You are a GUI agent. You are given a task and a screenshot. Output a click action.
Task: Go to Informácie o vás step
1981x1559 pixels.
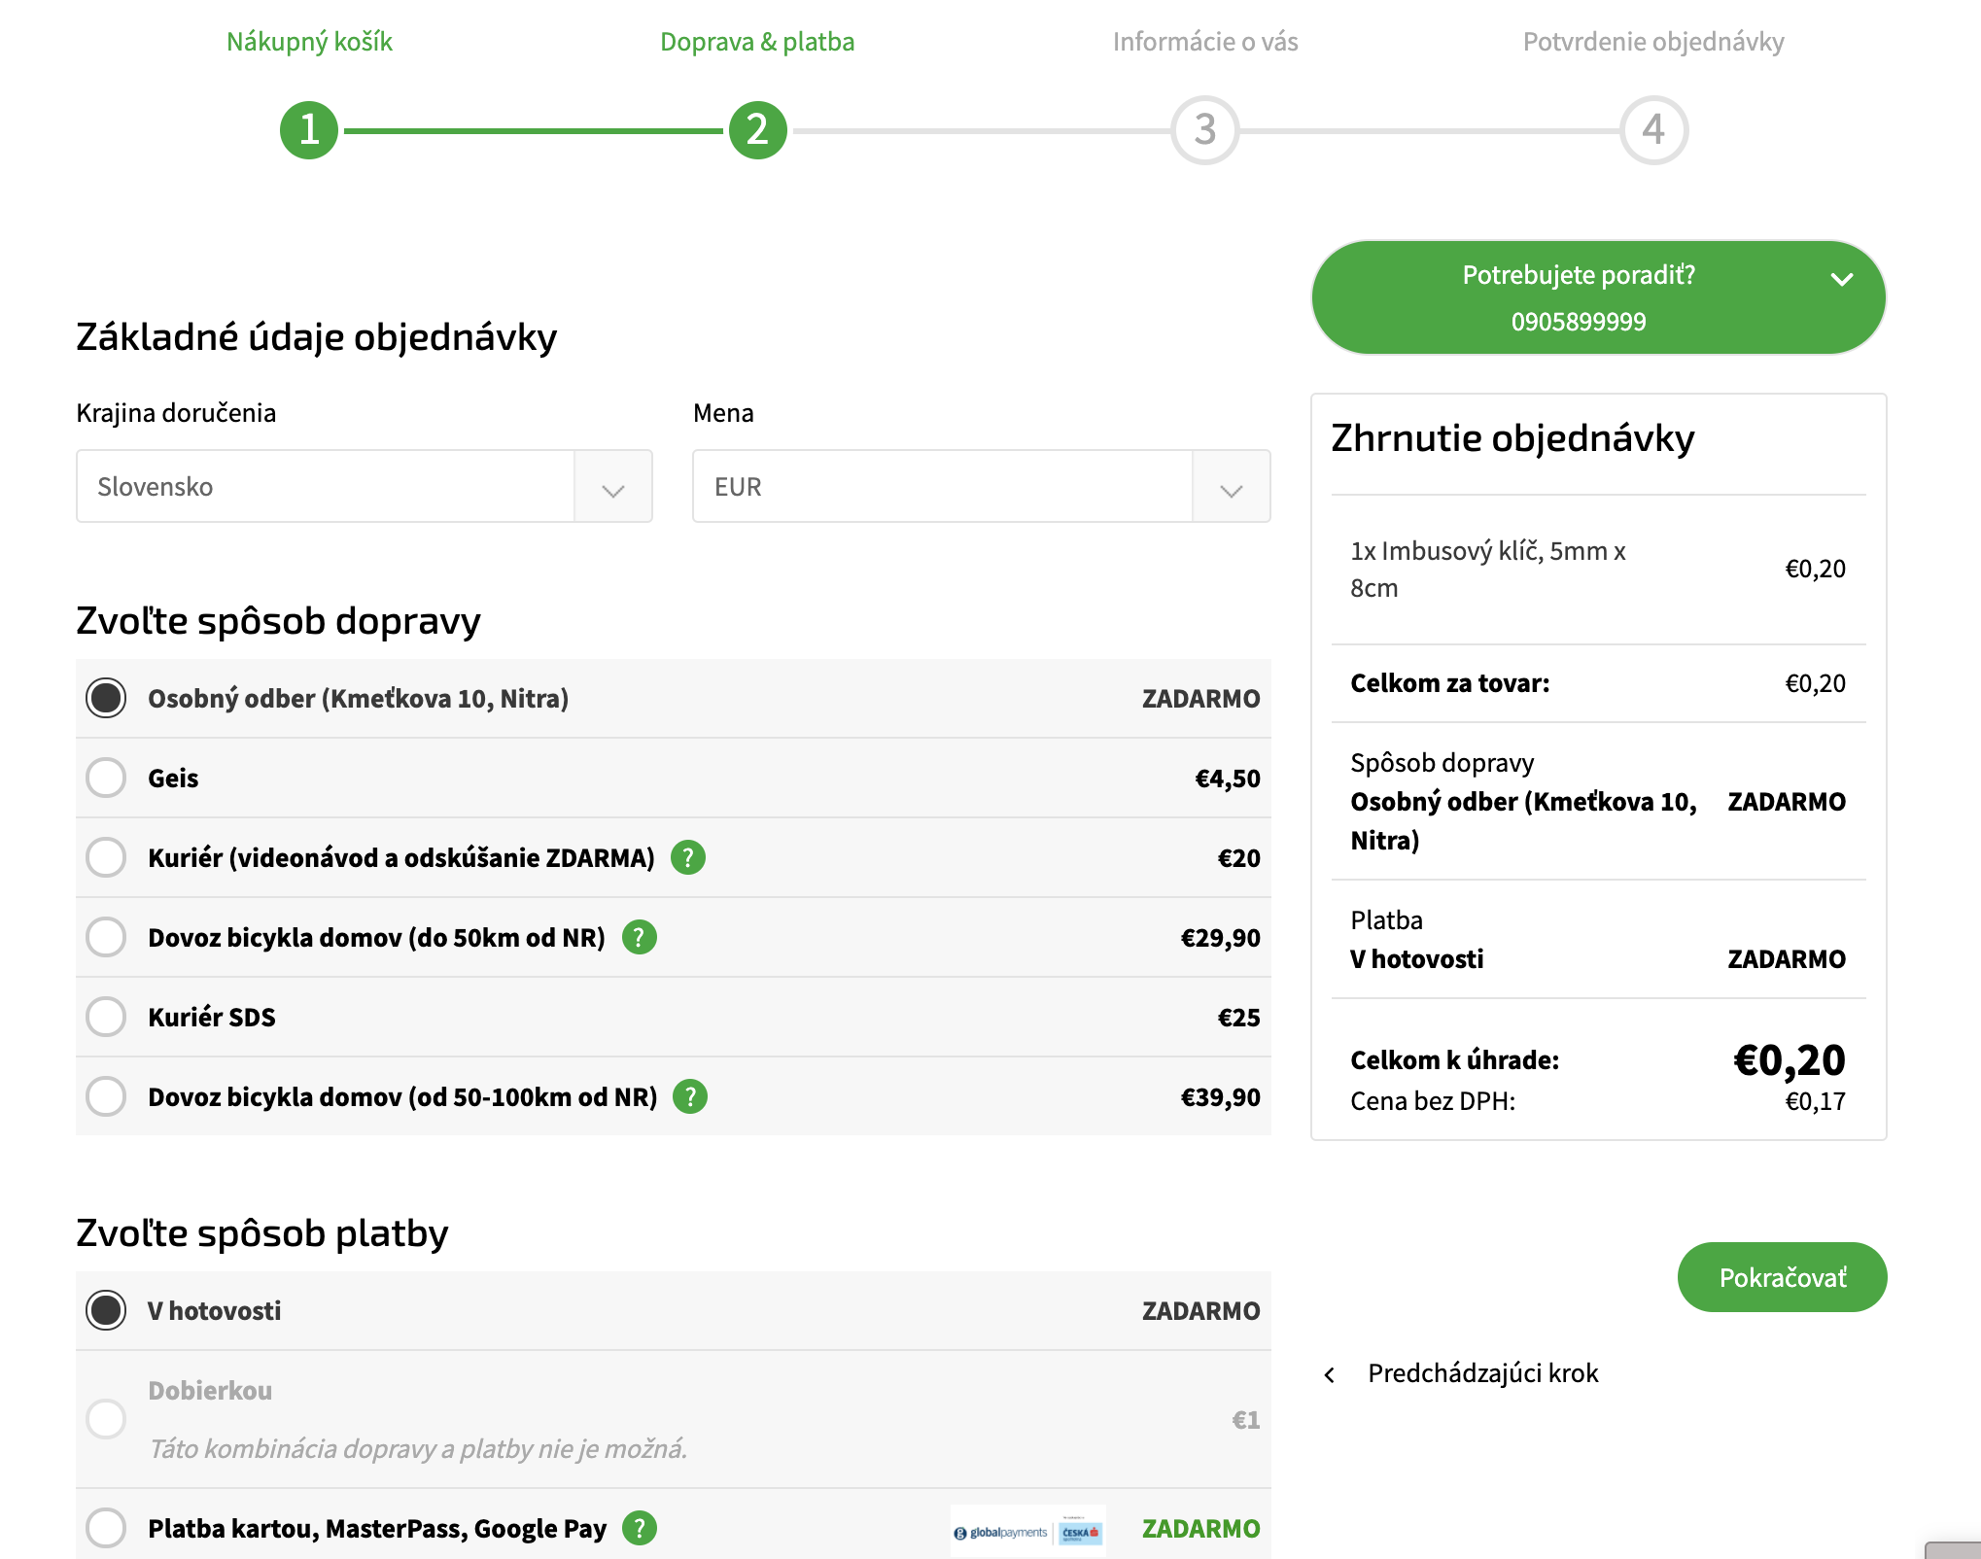1205,42
